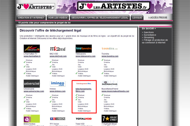Click Vidéos checkmark under Télésavoirs
The height and width of the screenshot is (126, 190).
[x=77, y=73]
